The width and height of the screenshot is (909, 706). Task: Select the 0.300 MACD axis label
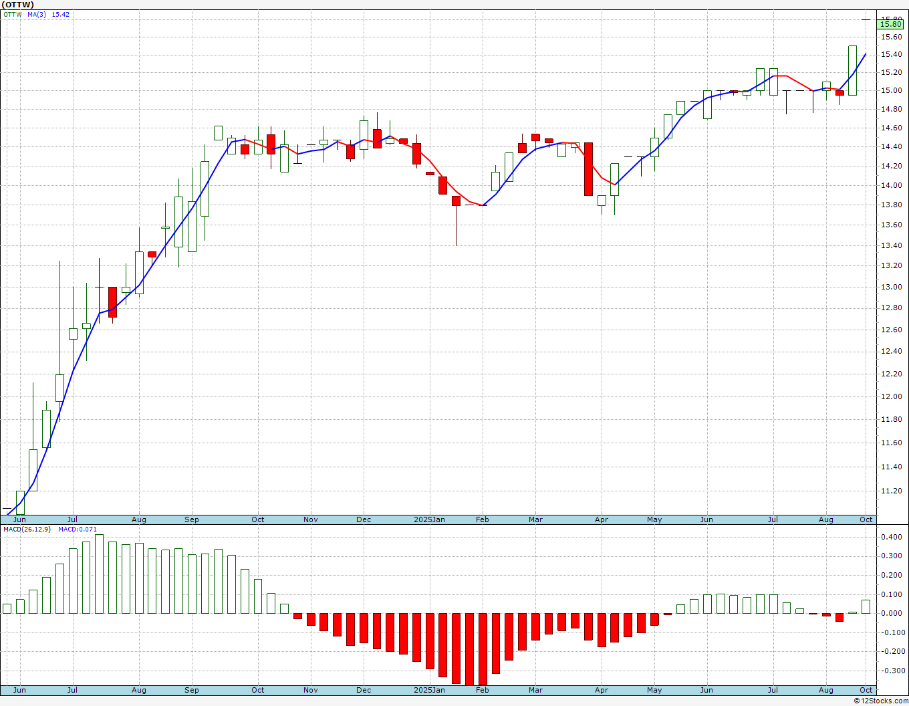(x=891, y=556)
